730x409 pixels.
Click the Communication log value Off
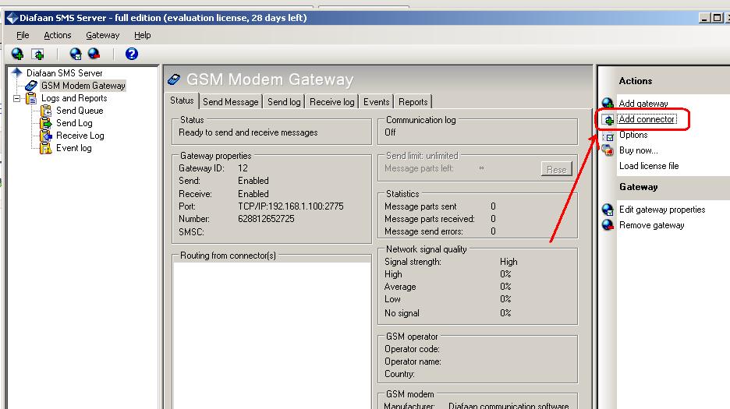pyautogui.click(x=390, y=132)
